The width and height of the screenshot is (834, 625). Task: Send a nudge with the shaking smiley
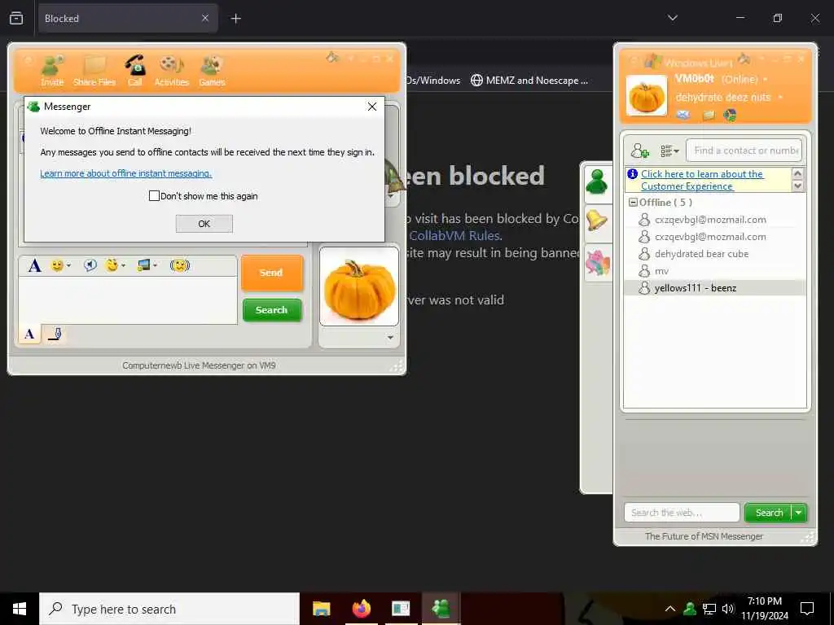coord(180,265)
